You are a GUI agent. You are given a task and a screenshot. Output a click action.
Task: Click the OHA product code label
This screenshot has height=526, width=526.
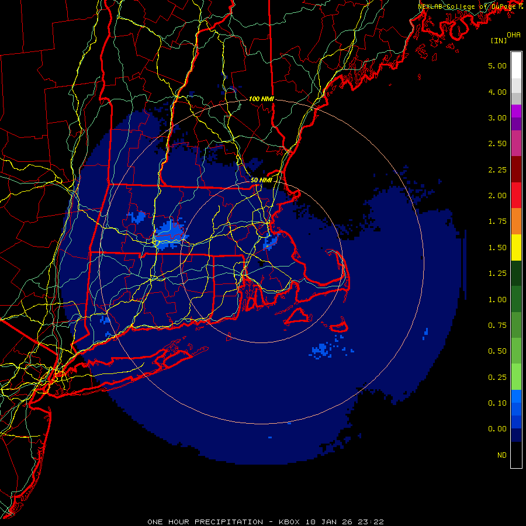coord(514,34)
